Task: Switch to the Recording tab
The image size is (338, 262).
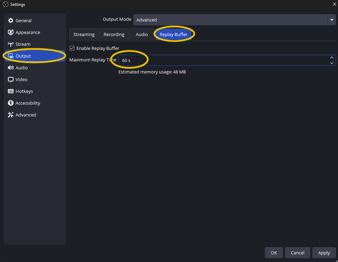Action: tap(114, 35)
